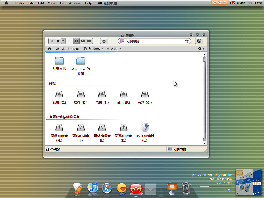Open the Help menu
Image resolution: width=264 pixels, height=198 pixels.
click(88, 3)
